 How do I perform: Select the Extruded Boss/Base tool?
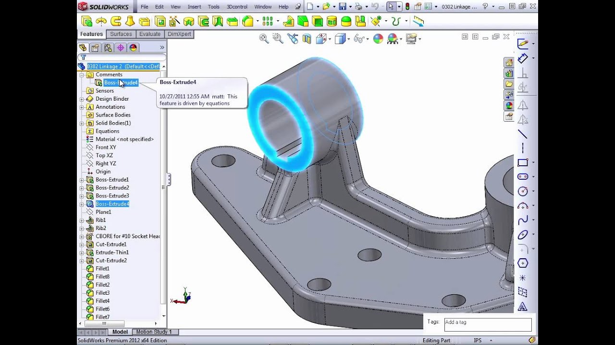[x=86, y=21]
